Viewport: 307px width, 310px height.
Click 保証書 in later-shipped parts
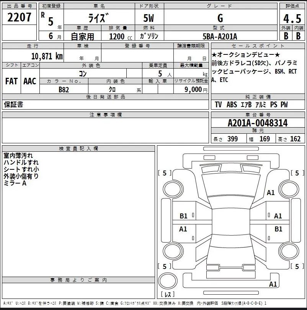tap(13, 104)
